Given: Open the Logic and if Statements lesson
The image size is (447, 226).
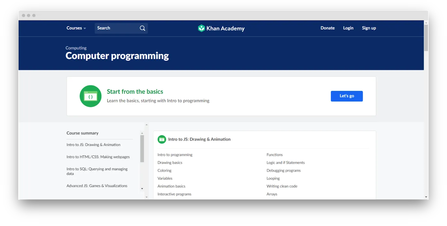Looking at the screenshot, I should (286, 162).
